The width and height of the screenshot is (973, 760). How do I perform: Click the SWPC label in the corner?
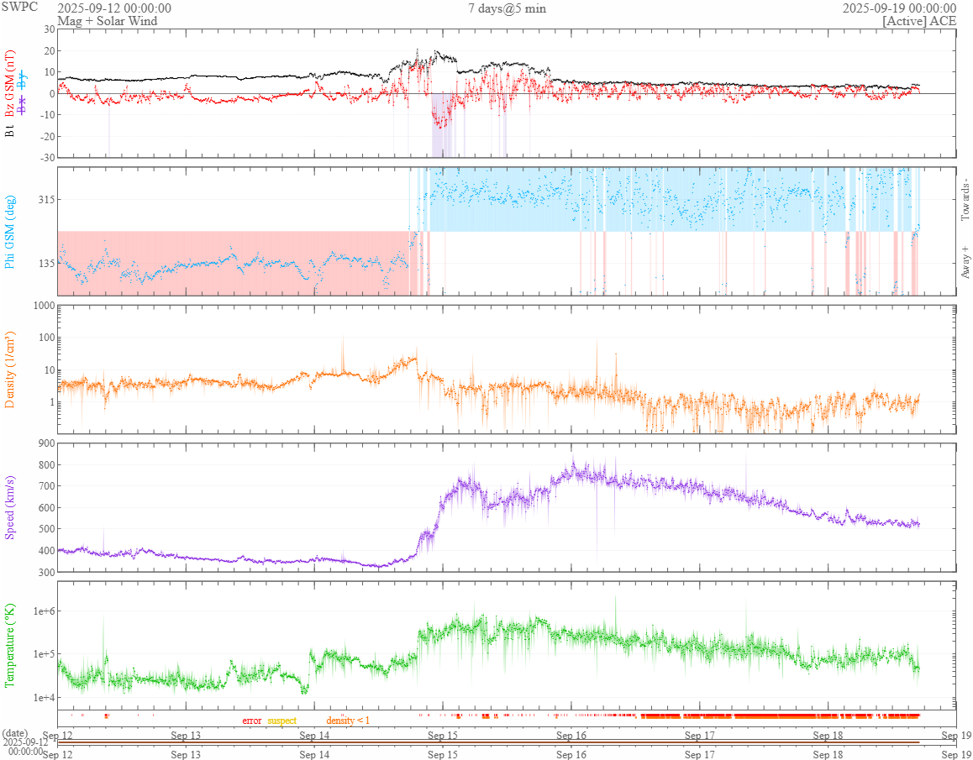[x=18, y=6]
